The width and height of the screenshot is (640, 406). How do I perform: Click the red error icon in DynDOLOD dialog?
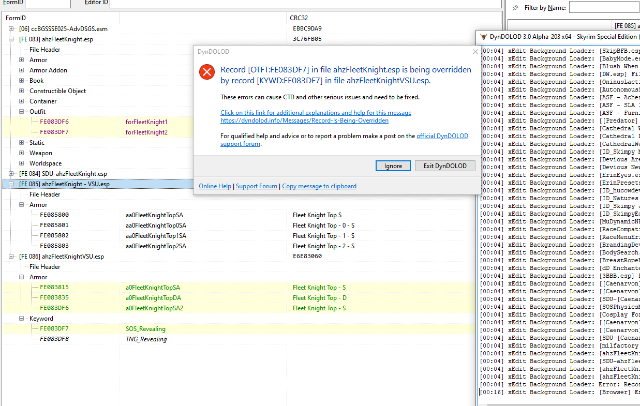point(207,72)
